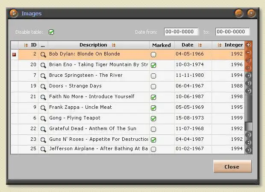
Task: Open magnifier for Frank Zappa row
Action: pyautogui.click(x=43, y=108)
